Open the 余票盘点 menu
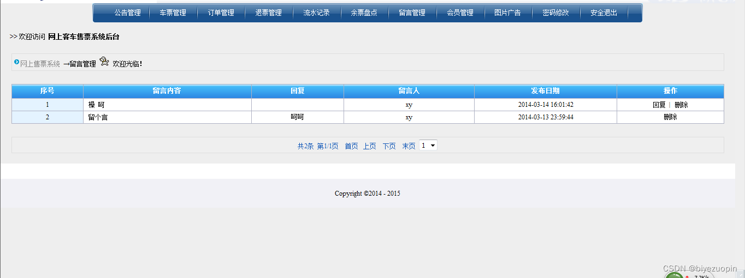Screen dimensions: 745x278 pyautogui.click(x=364, y=13)
